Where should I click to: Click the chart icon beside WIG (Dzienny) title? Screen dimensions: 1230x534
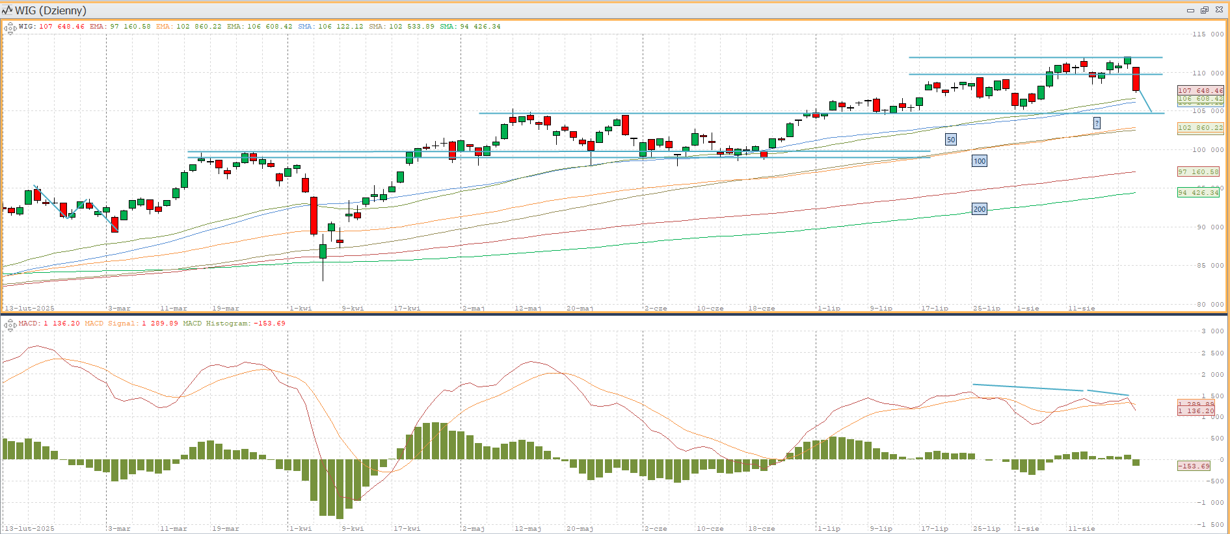click(x=7, y=10)
